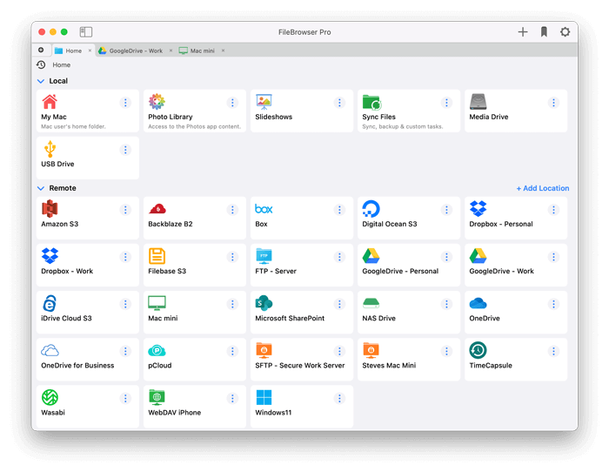Open the Media Drive options menu
Screen dimensions: 609x472
[x=553, y=103]
